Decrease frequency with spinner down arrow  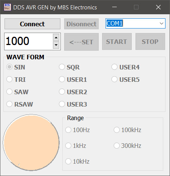[56, 45]
